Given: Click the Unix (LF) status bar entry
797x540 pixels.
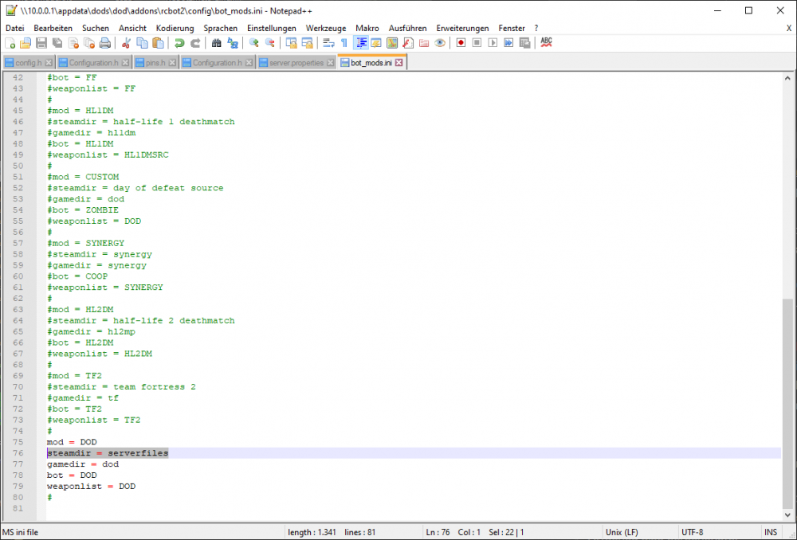Looking at the screenshot, I should point(622,532).
